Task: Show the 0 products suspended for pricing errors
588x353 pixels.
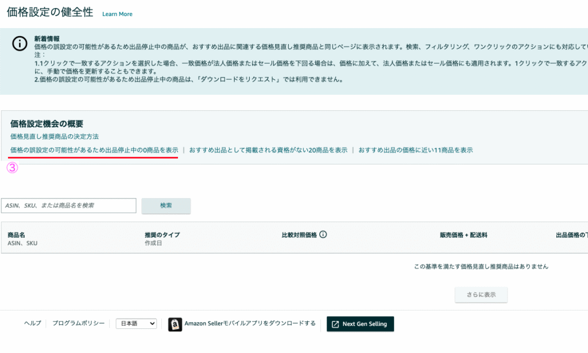Action: (94, 150)
